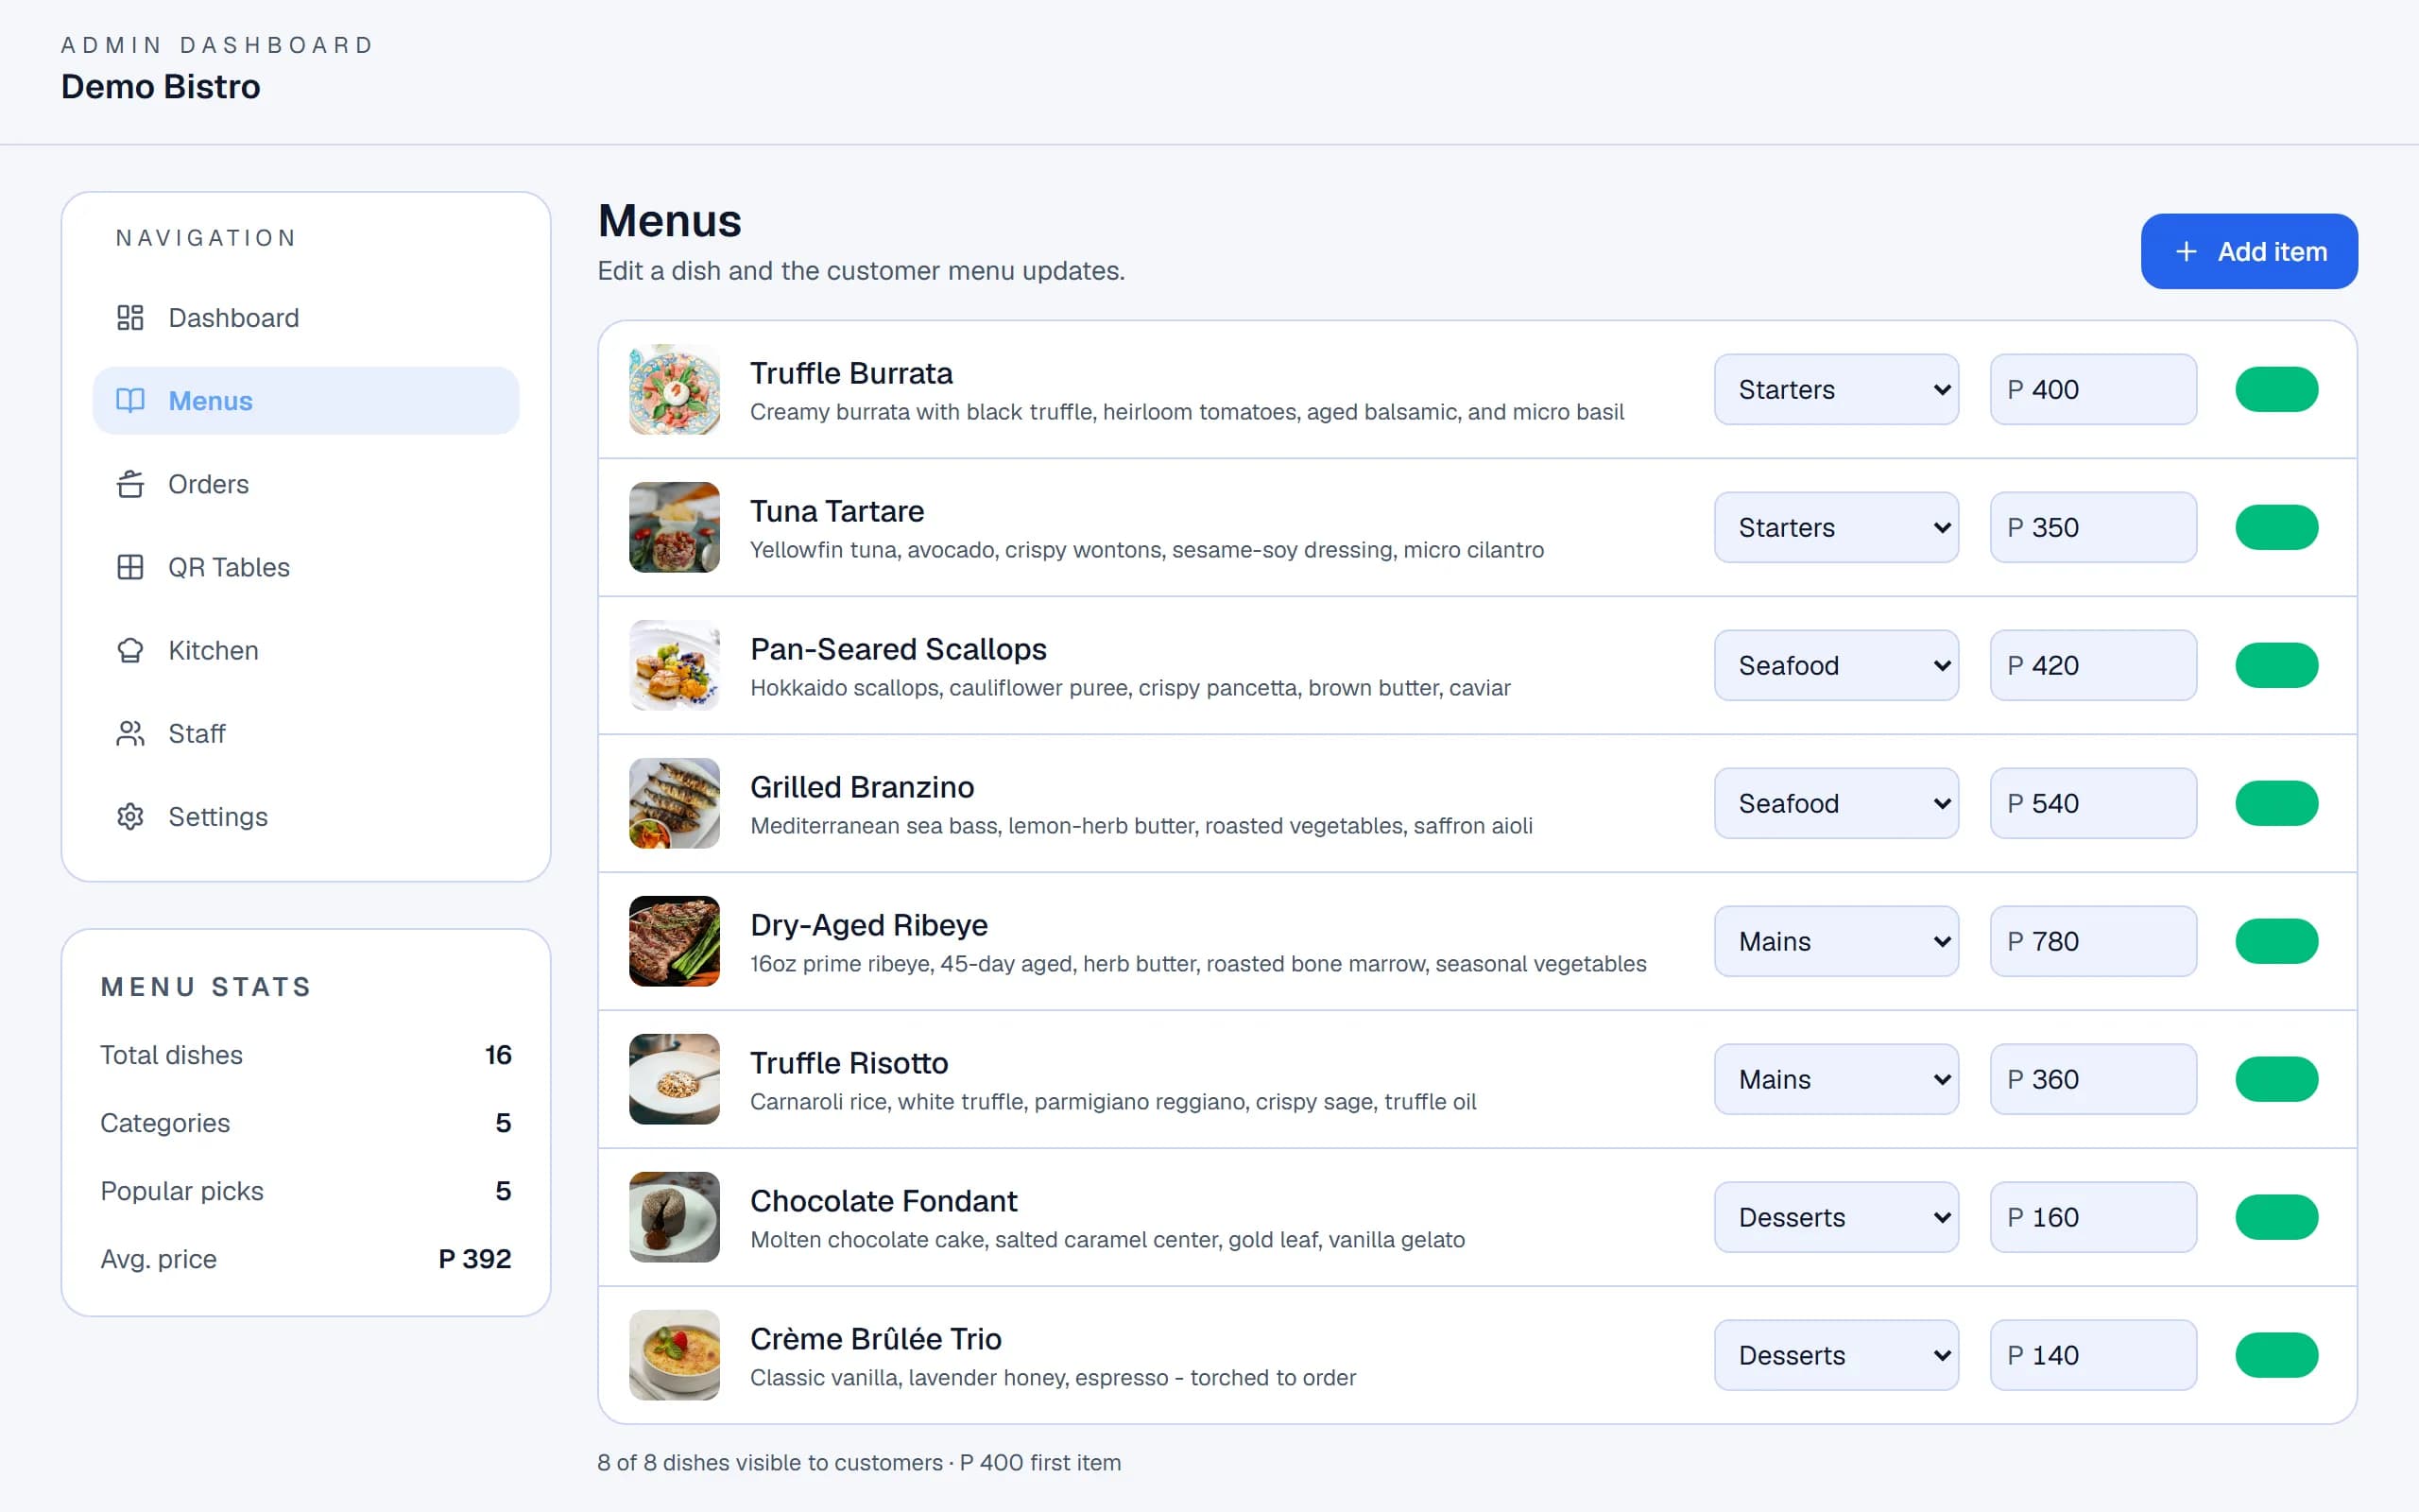Click the Settings gear icon

pos(130,816)
